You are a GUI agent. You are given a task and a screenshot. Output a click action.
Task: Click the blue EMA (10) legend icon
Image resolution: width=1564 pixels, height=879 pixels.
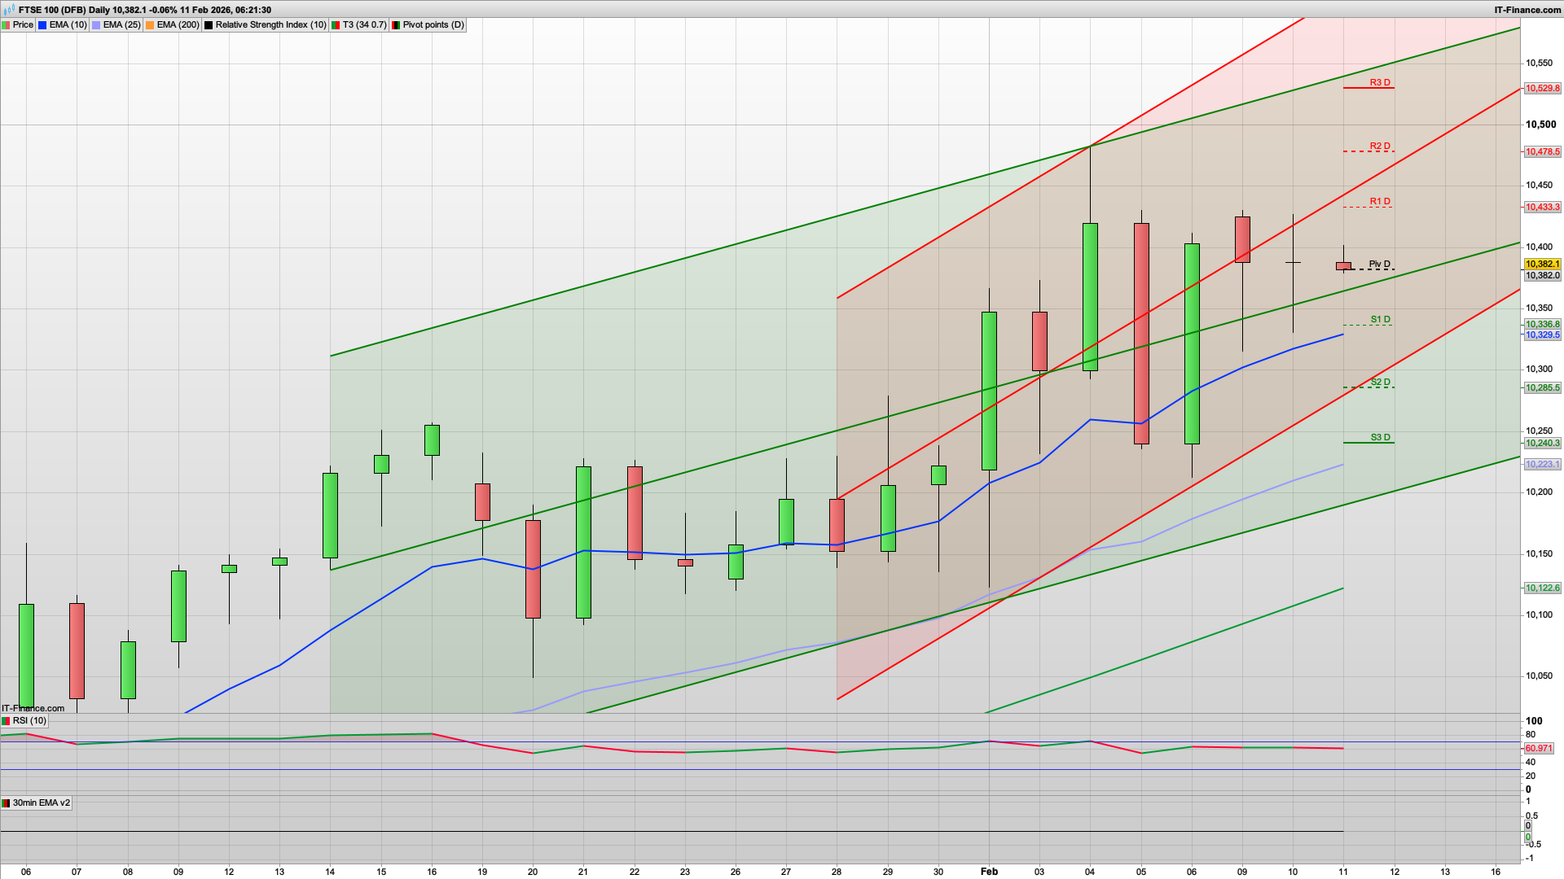[42, 24]
